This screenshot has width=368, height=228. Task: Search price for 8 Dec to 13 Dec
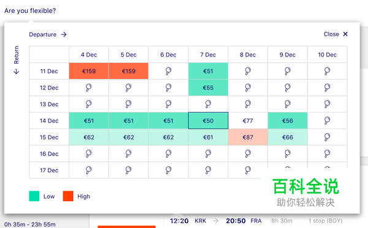pos(248,104)
